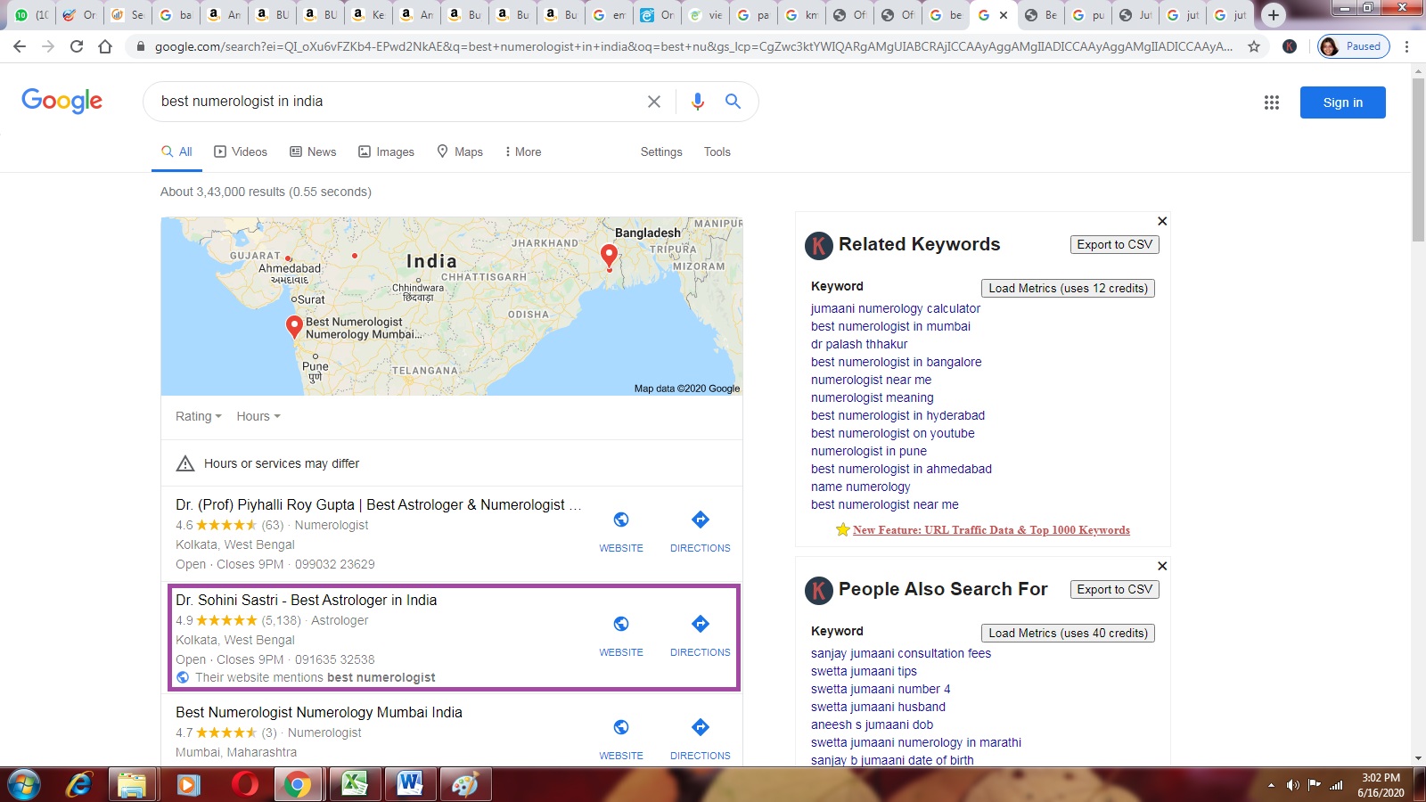Image resolution: width=1426 pixels, height=802 pixels.
Task: Click the Kolkata map pin marker
Action: coord(610,258)
